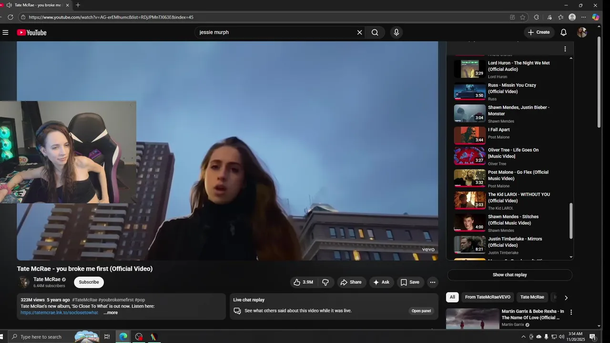The width and height of the screenshot is (610, 343).
Task: Dislike the video with the thumbs-down icon
Action: coord(325,282)
